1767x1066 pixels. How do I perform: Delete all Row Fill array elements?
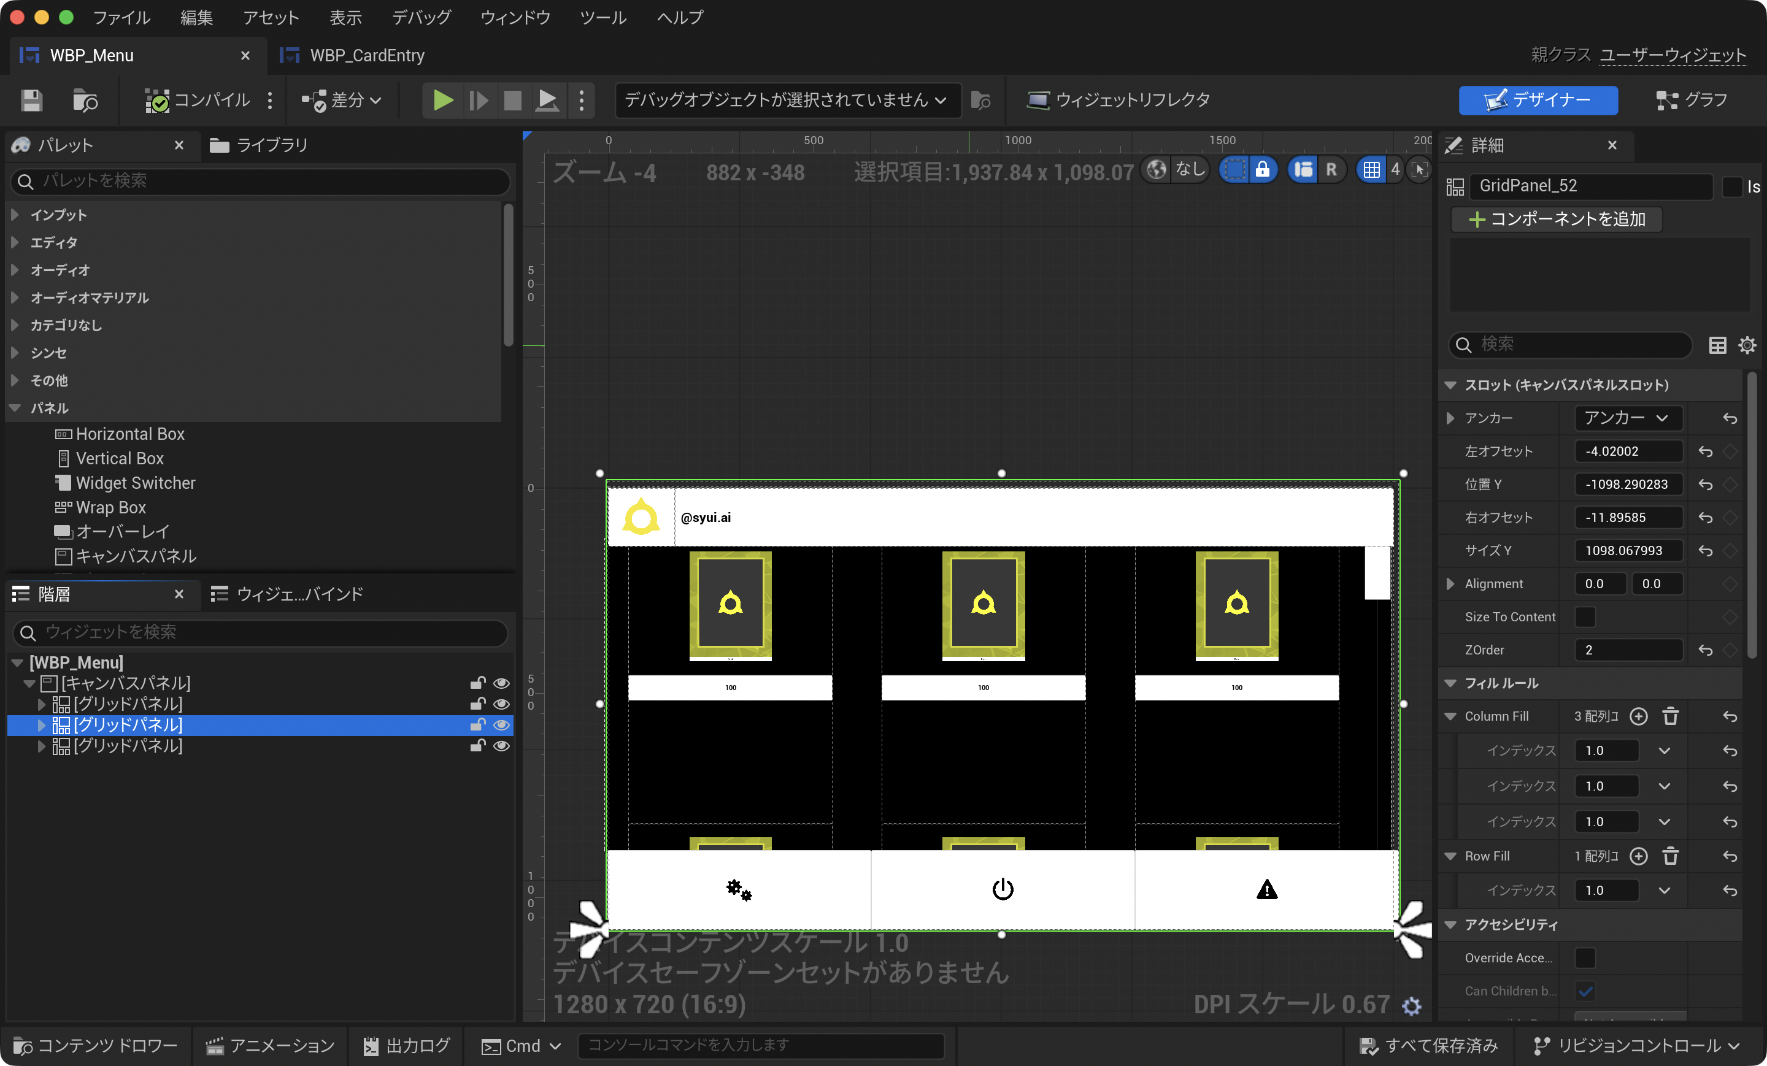pos(1670,856)
